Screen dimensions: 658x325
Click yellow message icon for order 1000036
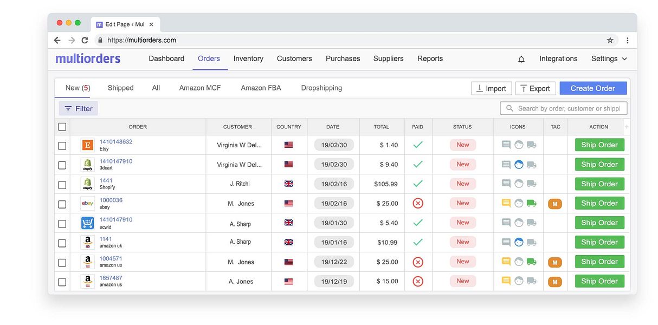[x=506, y=203]
